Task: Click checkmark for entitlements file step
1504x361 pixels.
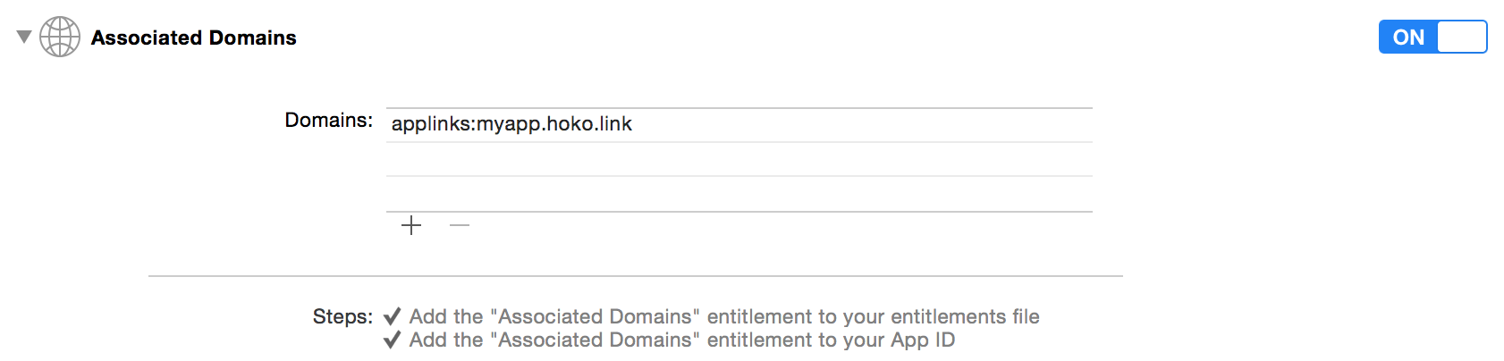Action: 392,316
